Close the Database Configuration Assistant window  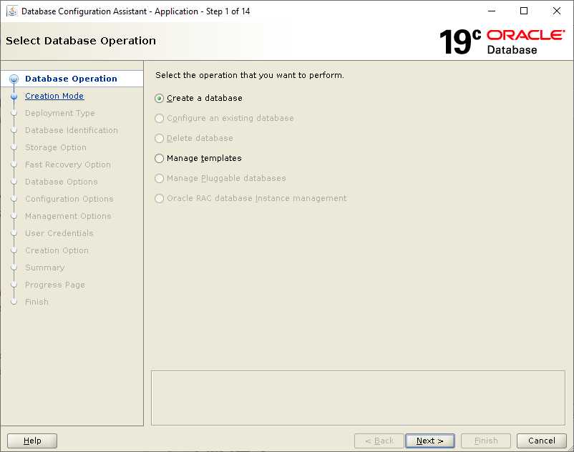(x=556, y=11)
